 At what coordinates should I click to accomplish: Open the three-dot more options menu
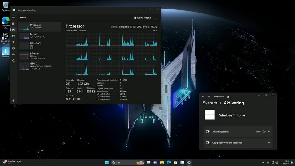pos(157,18)
